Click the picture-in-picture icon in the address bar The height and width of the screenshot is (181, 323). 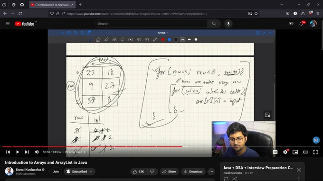pyautogui.click(x=250, y=14)
